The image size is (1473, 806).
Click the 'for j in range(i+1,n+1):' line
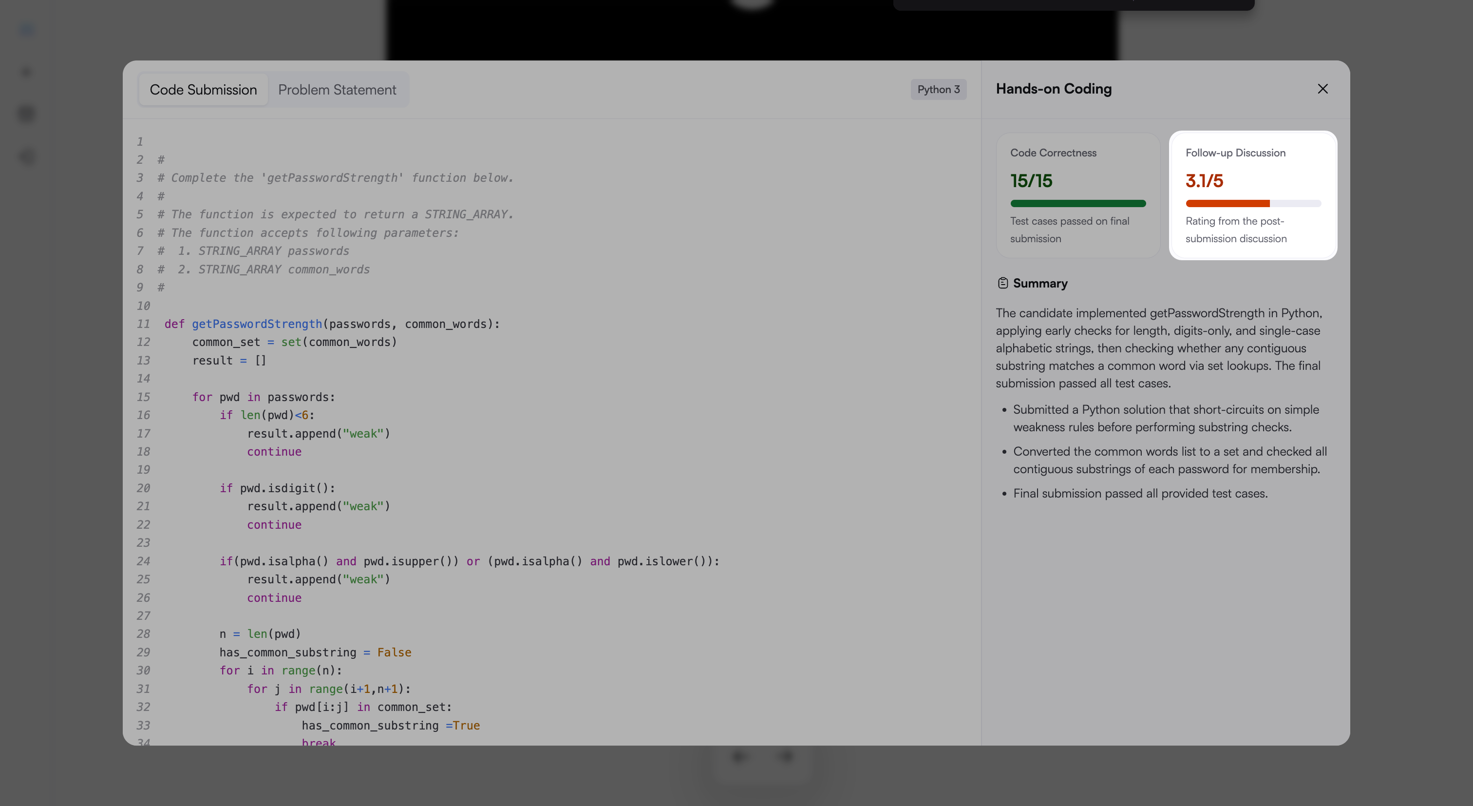click(x=328, y=689)
